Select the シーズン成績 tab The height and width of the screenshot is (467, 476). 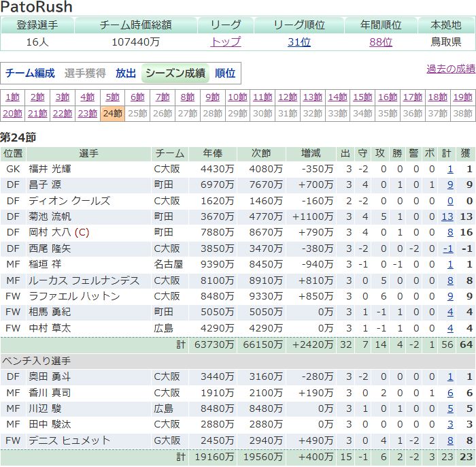click(x=175, y=74)
